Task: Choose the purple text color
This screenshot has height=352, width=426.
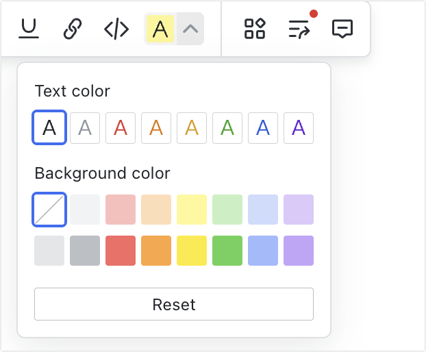Action: coord(299,128)
